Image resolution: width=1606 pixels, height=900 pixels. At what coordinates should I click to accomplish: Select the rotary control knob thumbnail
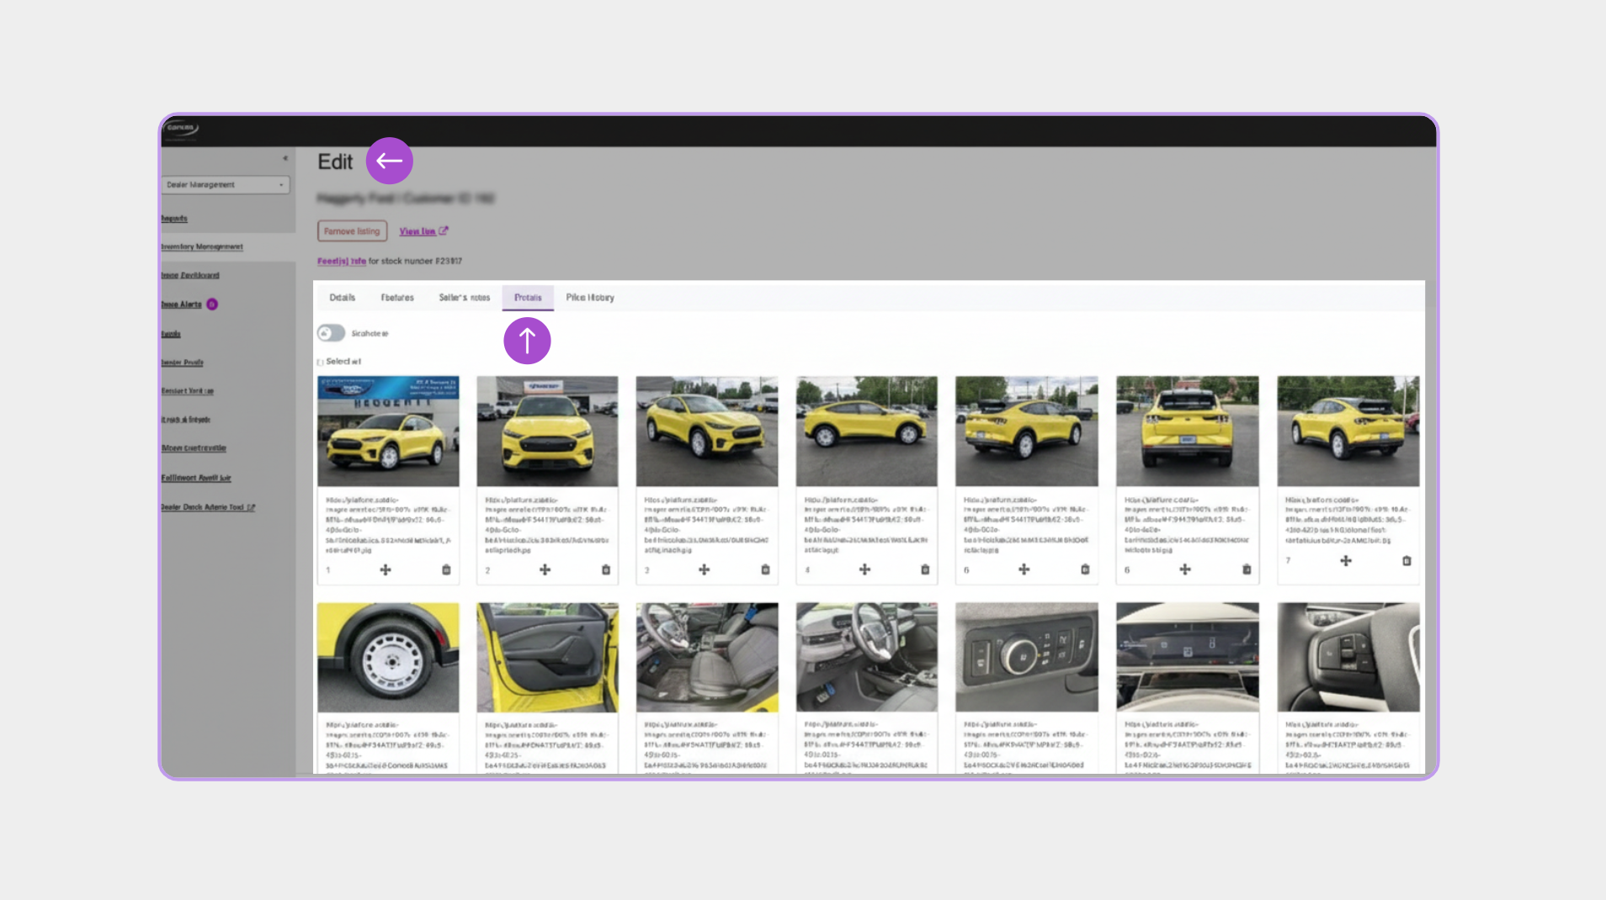(1027, 658)
